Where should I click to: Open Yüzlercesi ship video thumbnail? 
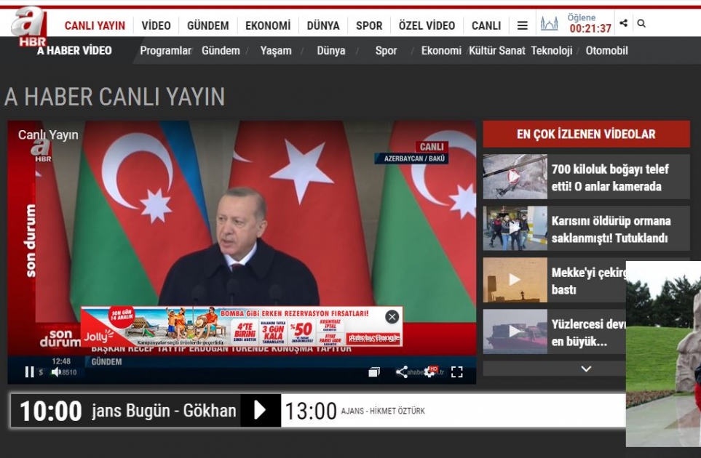point(515,332)
